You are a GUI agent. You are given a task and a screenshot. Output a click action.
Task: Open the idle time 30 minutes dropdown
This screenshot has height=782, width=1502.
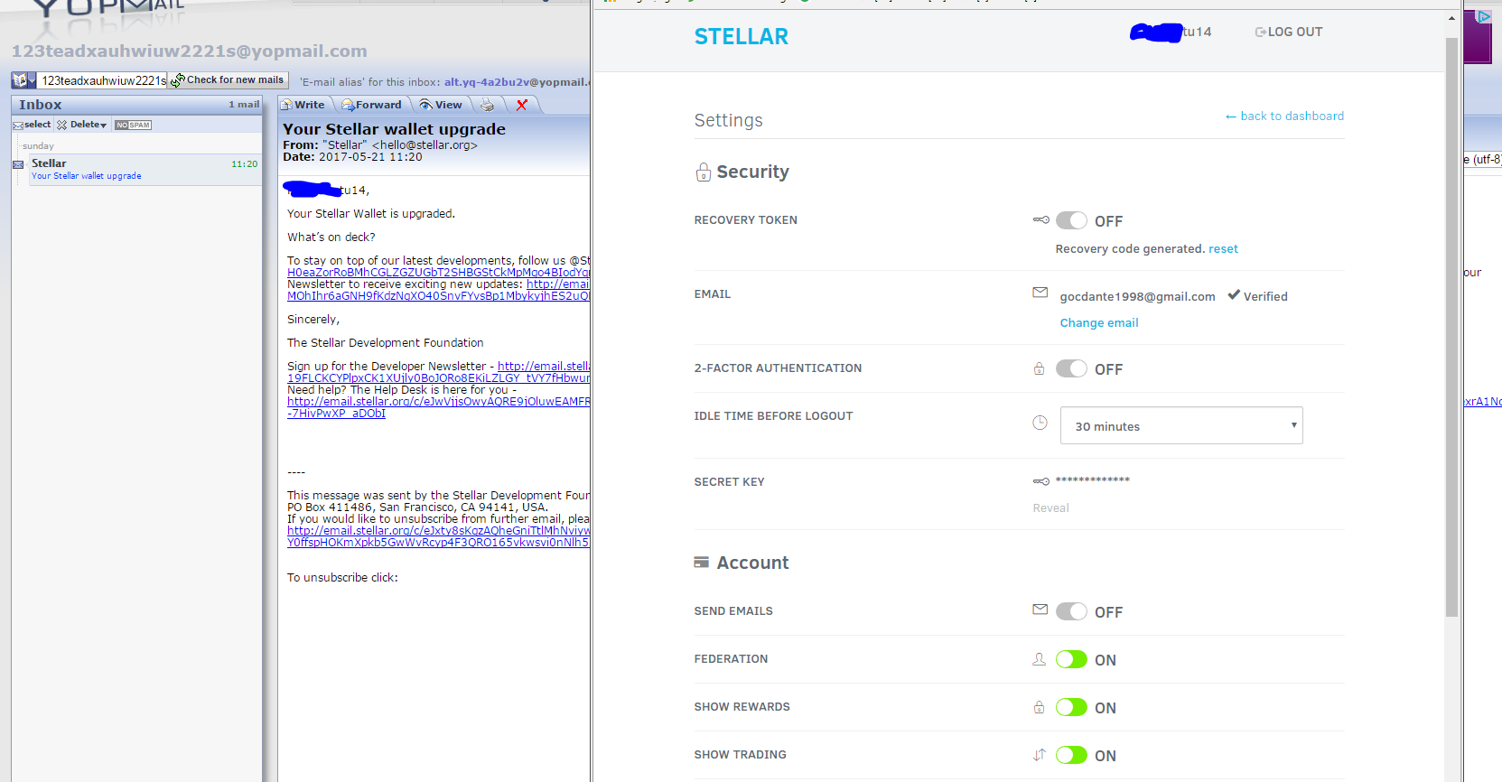[1181, 425]
